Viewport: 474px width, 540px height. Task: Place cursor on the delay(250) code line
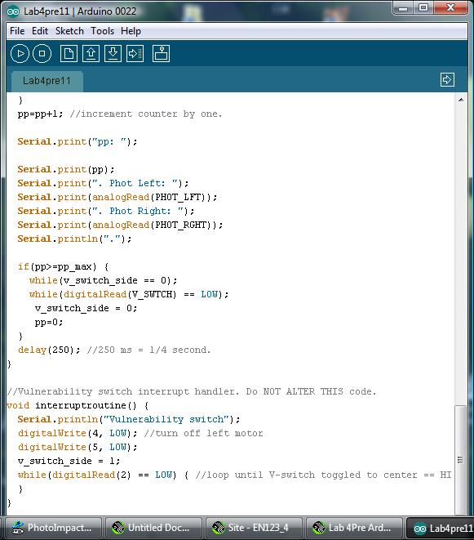click(114, 350)
